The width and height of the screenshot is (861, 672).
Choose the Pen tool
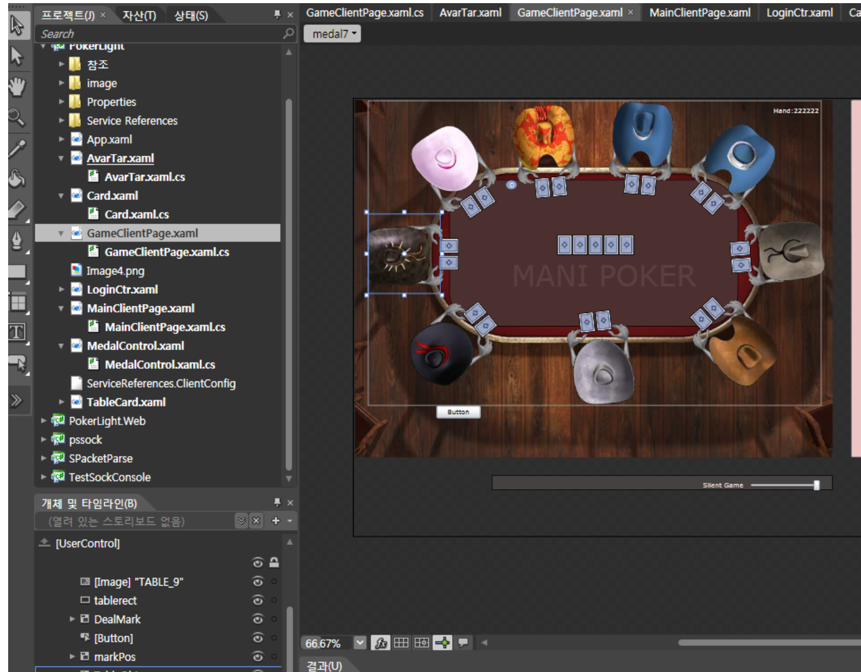(x=17, y=240)
